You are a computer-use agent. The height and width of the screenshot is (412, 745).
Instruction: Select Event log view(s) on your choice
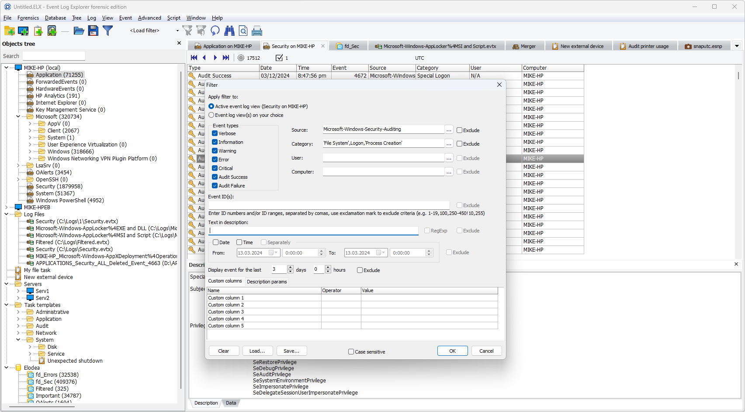pyautogui.click(x=211, y=115)
